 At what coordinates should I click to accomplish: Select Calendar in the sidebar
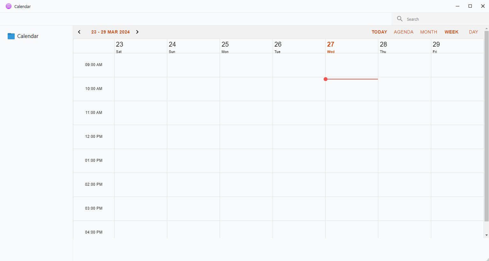coord(28,36)
